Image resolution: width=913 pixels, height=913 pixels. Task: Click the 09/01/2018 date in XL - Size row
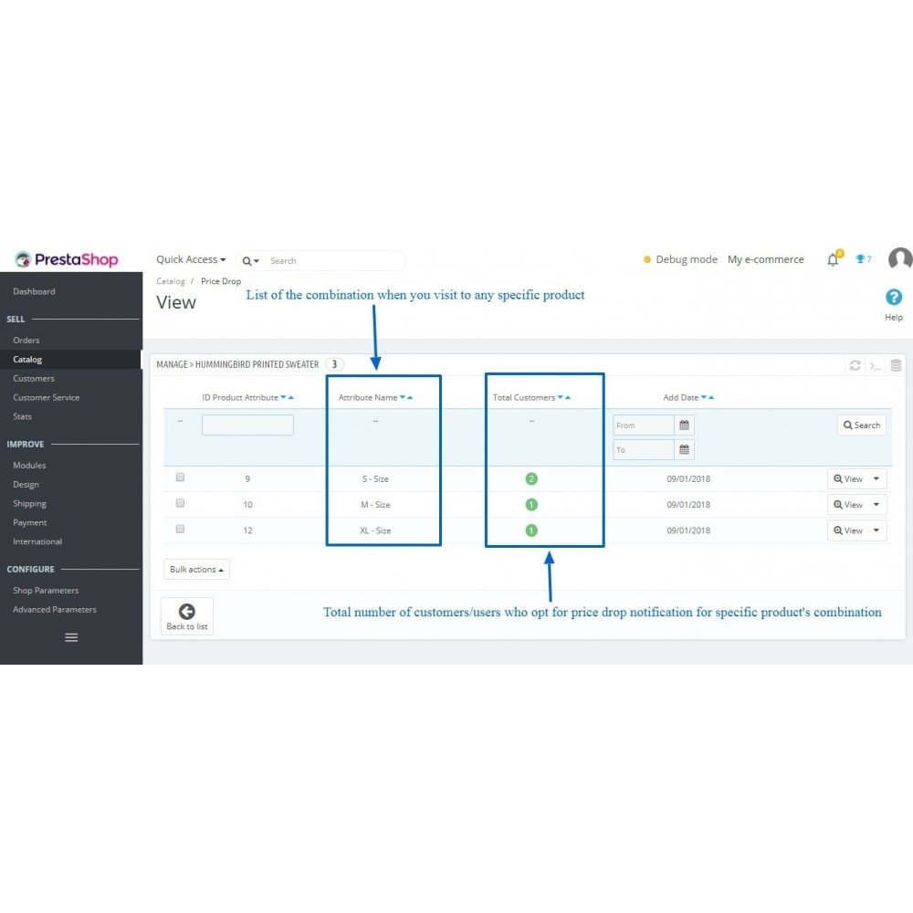[688, 530]
